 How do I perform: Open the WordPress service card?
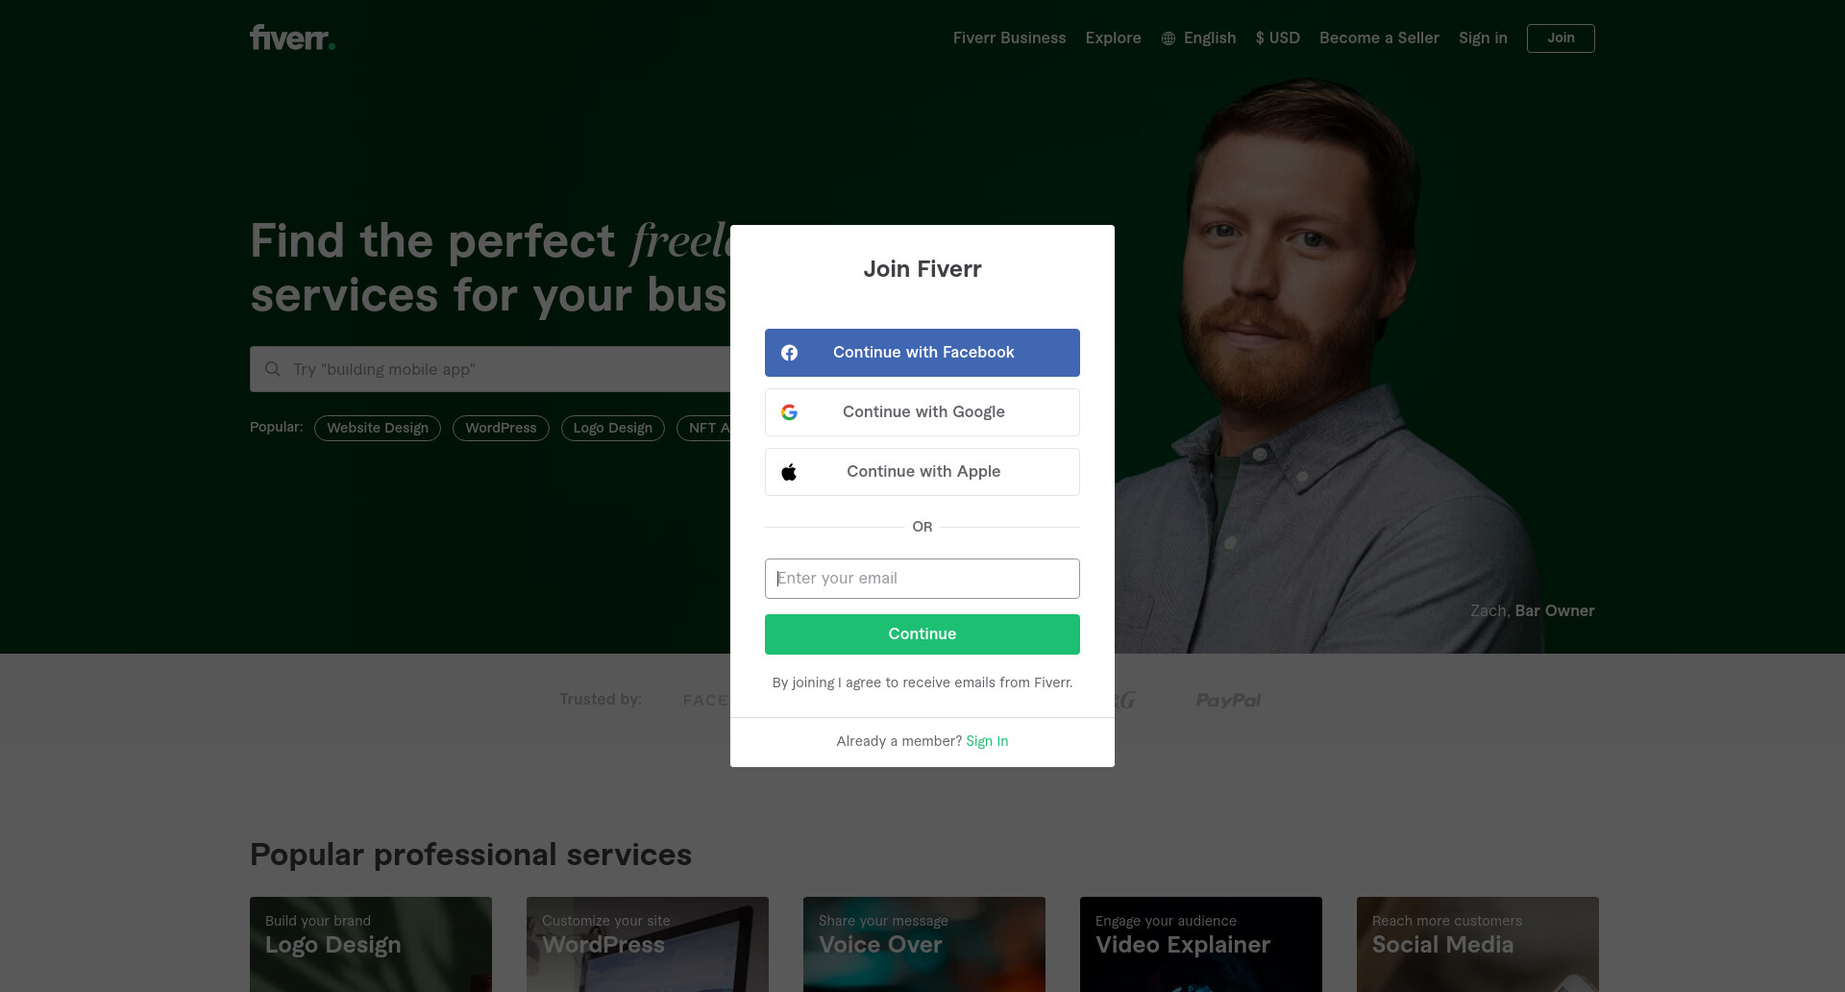pos(648,944)
